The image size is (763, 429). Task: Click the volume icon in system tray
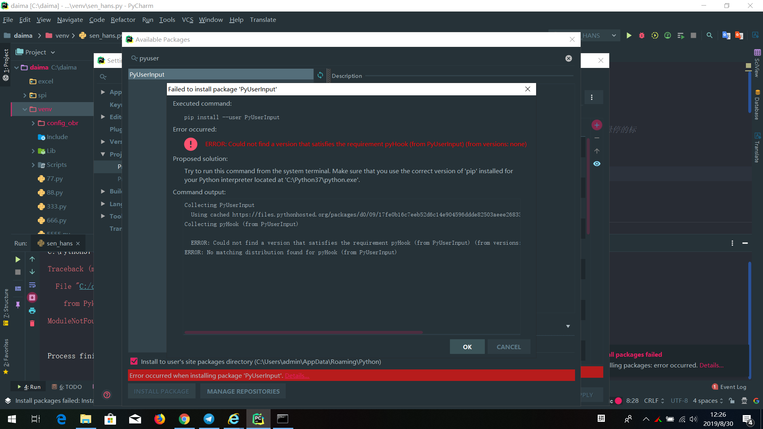pyautogui.click(x=693, y=419)
